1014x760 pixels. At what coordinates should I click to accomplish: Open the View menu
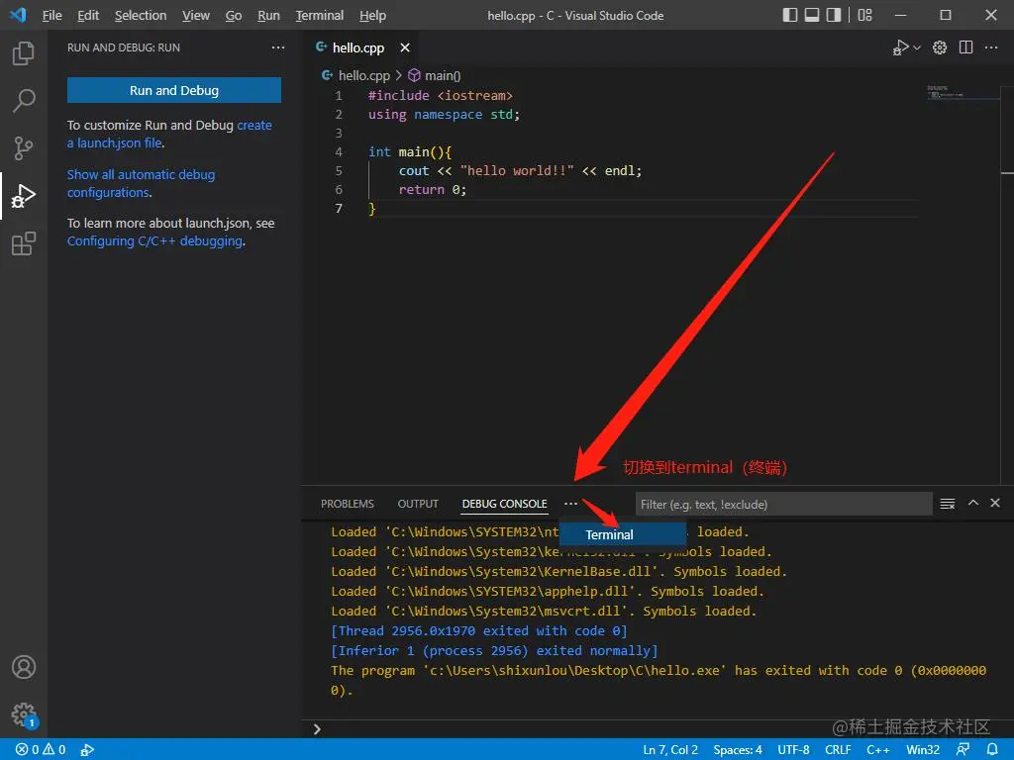pos(196,15)
